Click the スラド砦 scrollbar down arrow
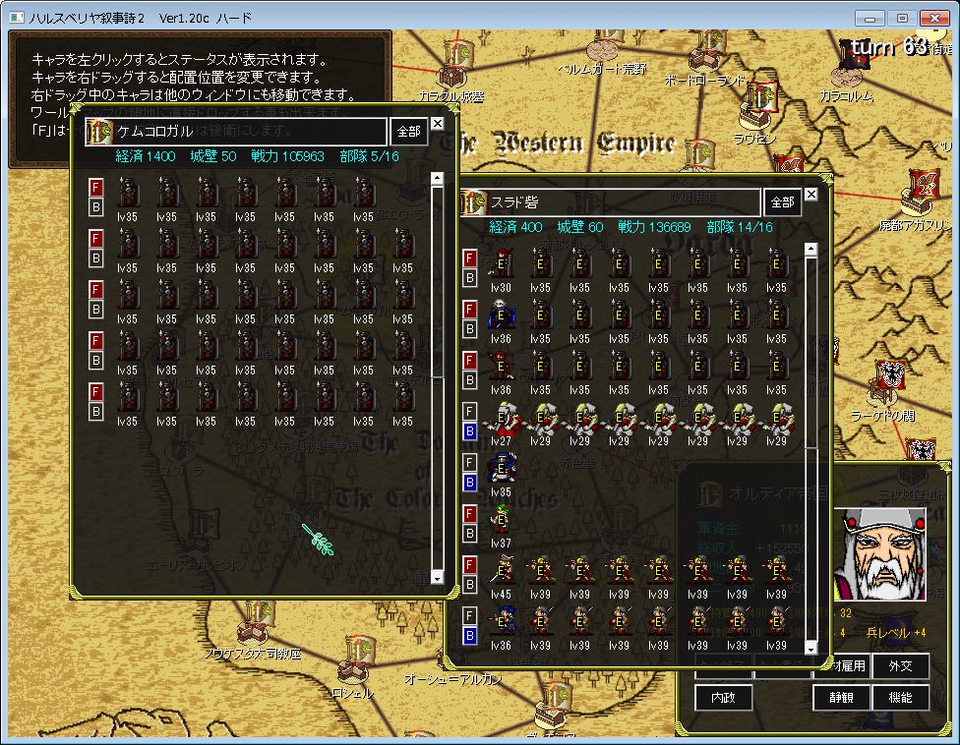The height and width of the screenshot is (745, 960). pos(810,649)
